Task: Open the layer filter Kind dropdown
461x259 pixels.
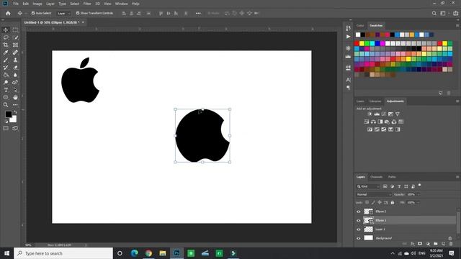Action: point(368,186)
